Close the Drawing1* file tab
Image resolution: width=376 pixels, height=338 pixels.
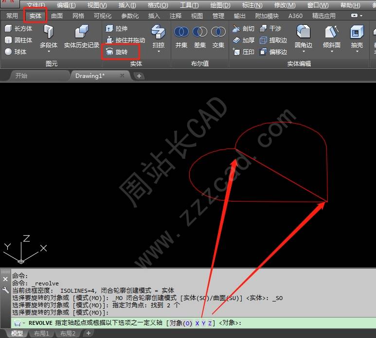coord(122,75)
